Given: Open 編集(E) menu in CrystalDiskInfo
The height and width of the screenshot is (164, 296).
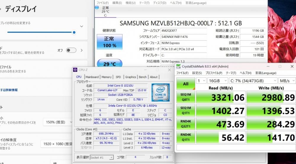Looking at the screenshot, I should [x=117, y=3].
